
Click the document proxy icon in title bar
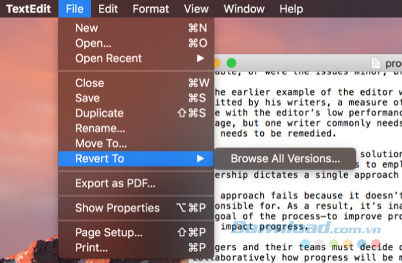(x=376, y=63)
